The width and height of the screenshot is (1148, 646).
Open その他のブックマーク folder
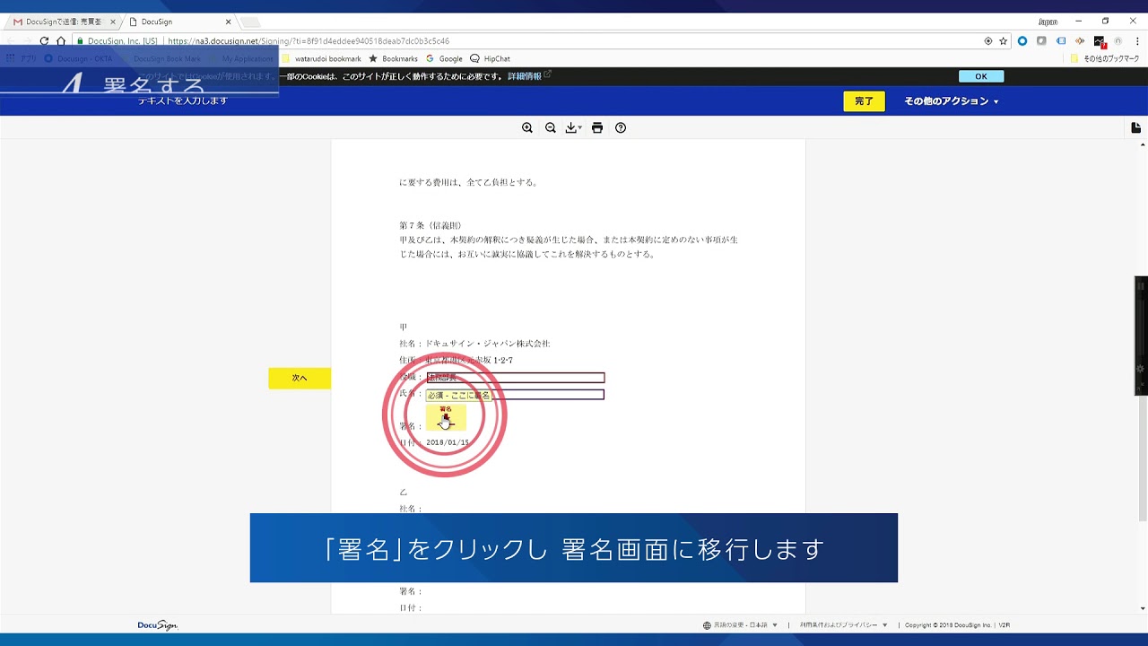[1104, 58]
